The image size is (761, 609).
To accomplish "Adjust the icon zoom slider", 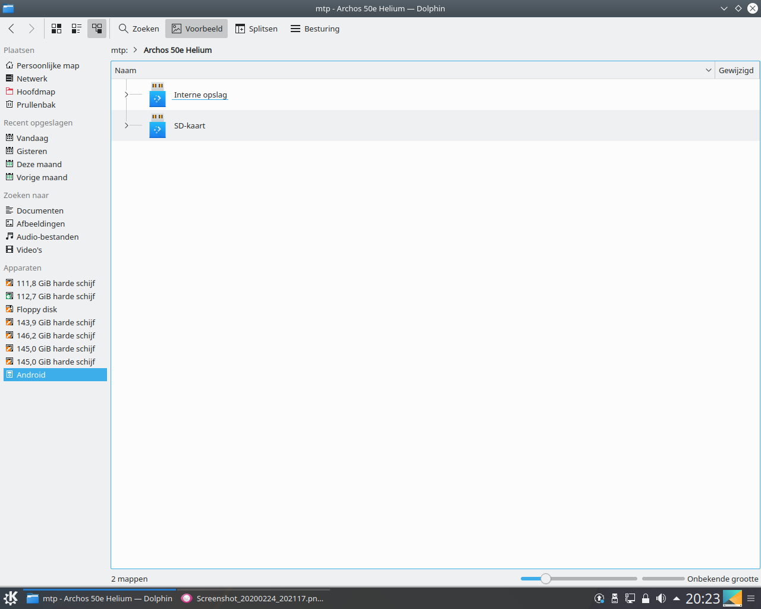I will [545, 579].
